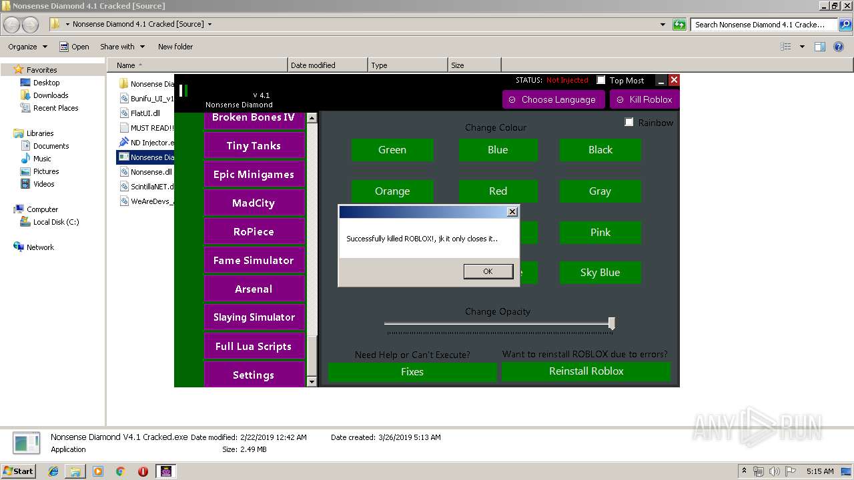Screen dimensions: 854x480
Task: Select the Gray colour button
Action: pyautogui.click(x=600, y=191)
